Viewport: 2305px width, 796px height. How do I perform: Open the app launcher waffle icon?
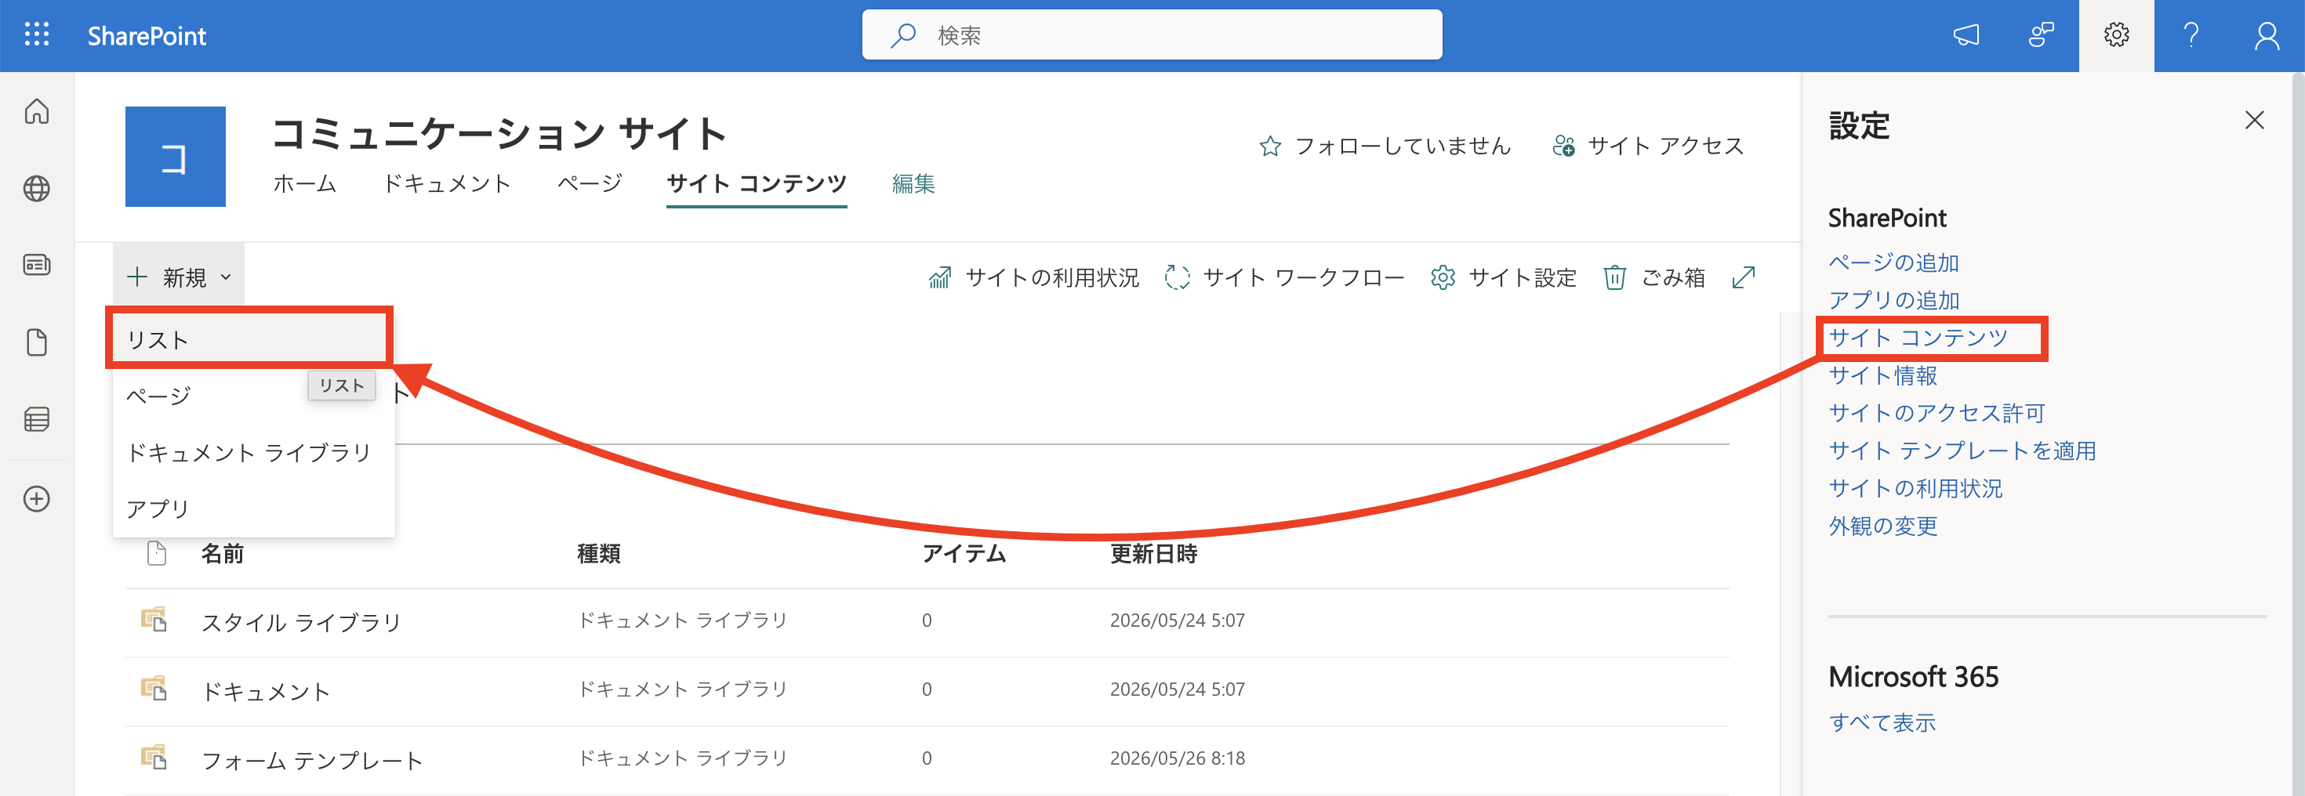(x=37, y=35)
